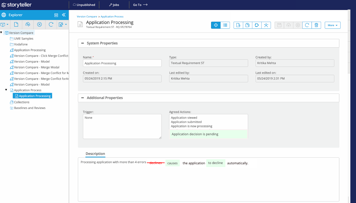Select the Application Process tree item
Screen dimensions: 356x203
pos(26,90)
